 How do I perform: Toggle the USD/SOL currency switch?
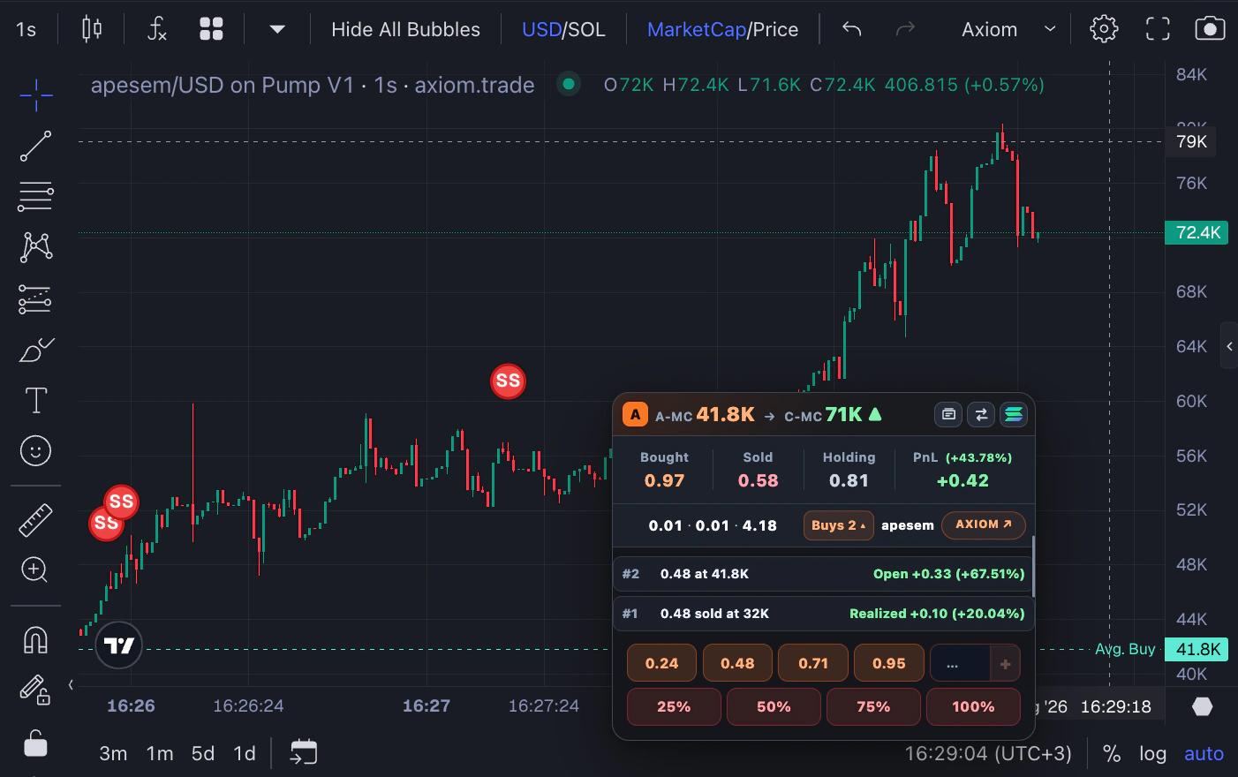563,29
